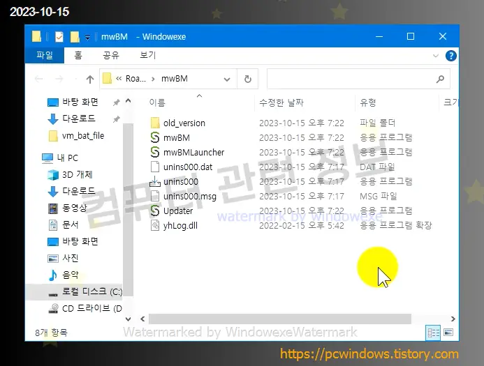Open recent locations dropdown arrow

75,79
